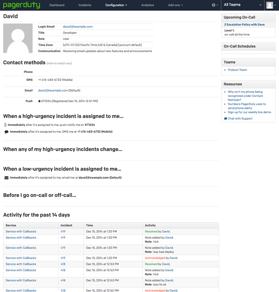Screen dimensions: 279x292
Task: Open Service with Callbacks in Resolved 419 row
Action: pyautogui.click(x=21, y=231)
